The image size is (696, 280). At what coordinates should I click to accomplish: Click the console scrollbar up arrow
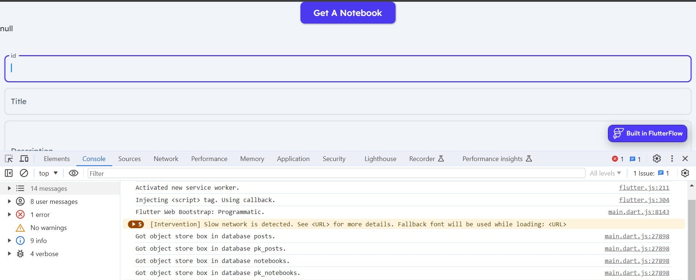(692, 186)
